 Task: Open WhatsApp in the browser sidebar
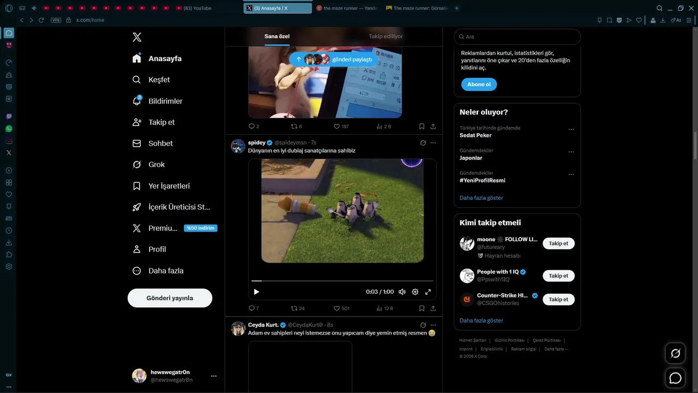[x=9, y=129]
